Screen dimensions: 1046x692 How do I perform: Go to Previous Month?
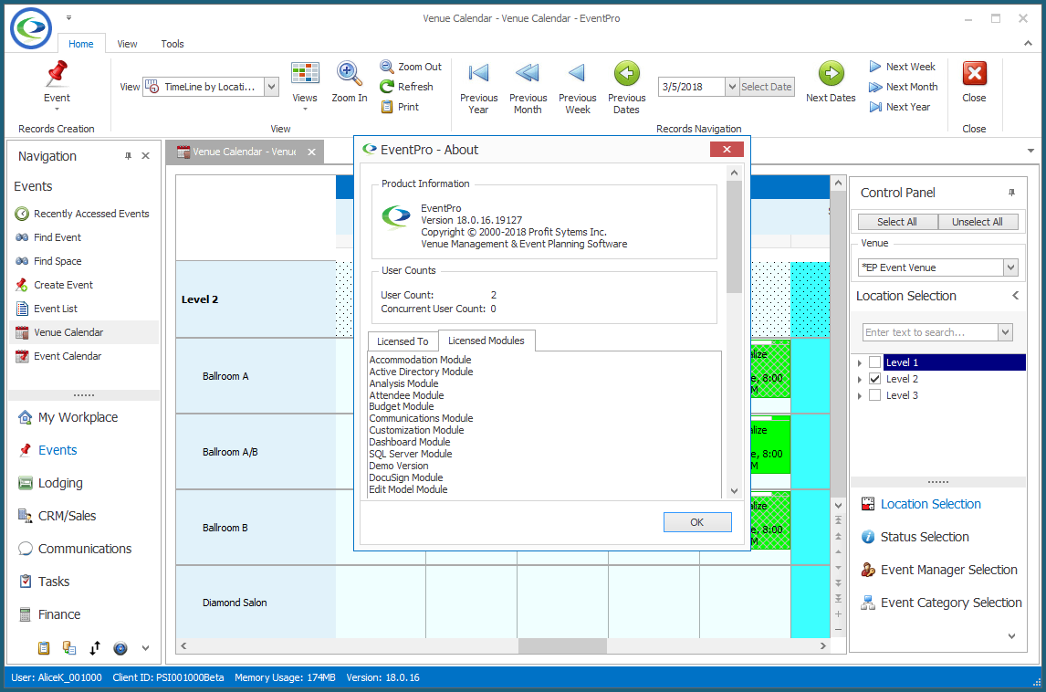(528, 89)
